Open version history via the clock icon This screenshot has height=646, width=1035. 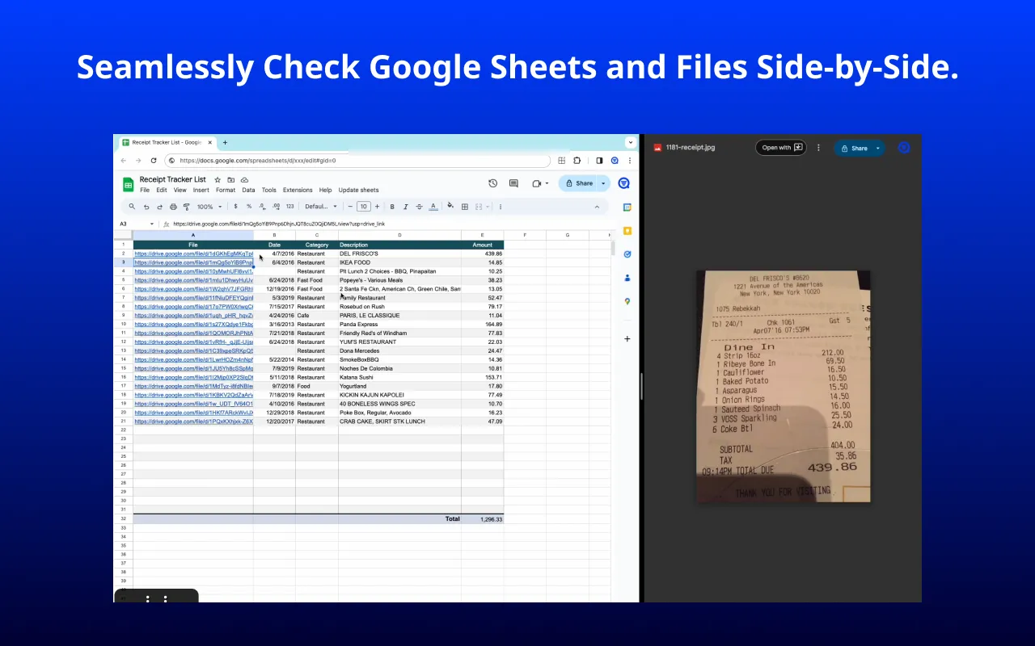pyautogui.click(x=493, y=183)
